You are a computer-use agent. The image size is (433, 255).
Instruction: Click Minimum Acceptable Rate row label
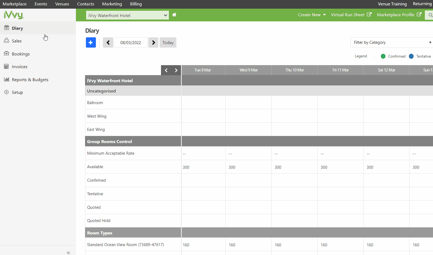[x=111, y=153]
